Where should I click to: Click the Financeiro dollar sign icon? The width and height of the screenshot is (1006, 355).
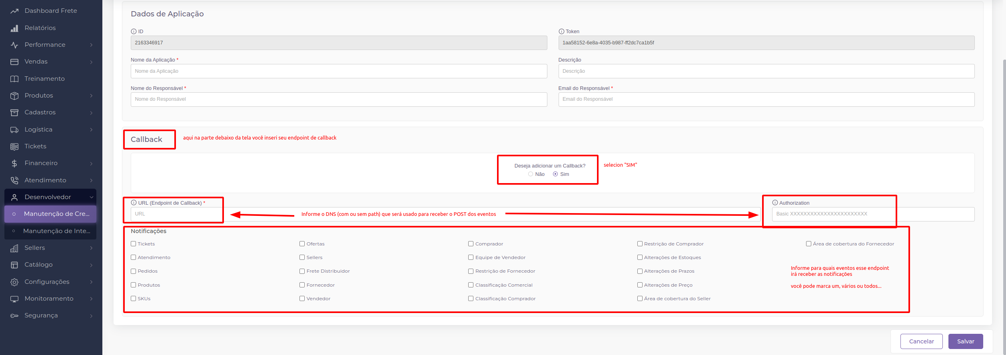(14, 164)
